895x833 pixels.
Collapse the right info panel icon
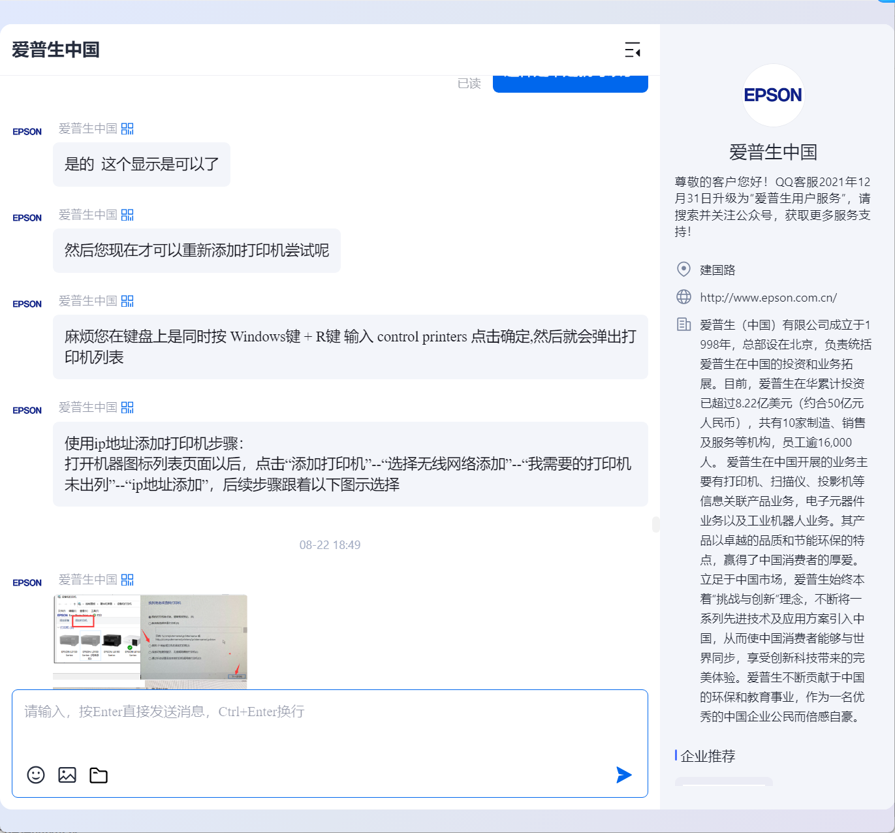click(x=633, y=50)
